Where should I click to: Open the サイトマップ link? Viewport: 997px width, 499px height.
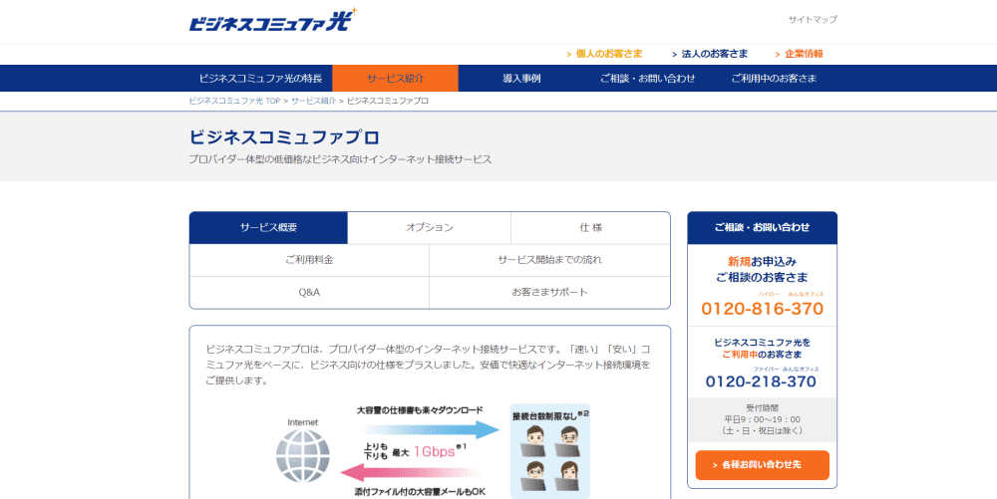(813, 20)
